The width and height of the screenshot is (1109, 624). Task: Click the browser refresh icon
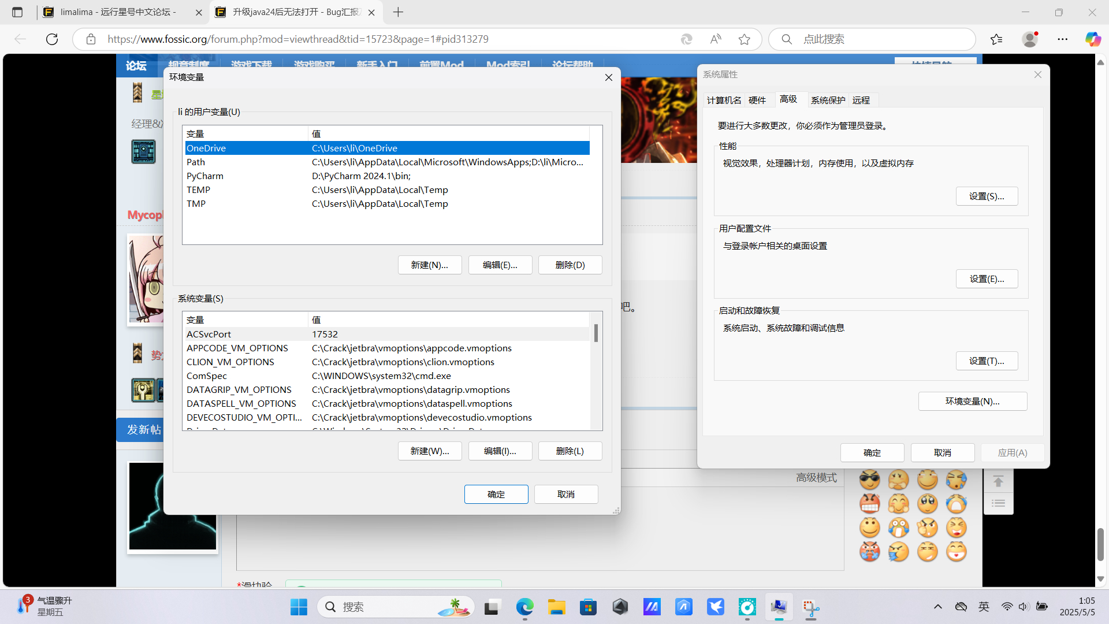(52, 39)
